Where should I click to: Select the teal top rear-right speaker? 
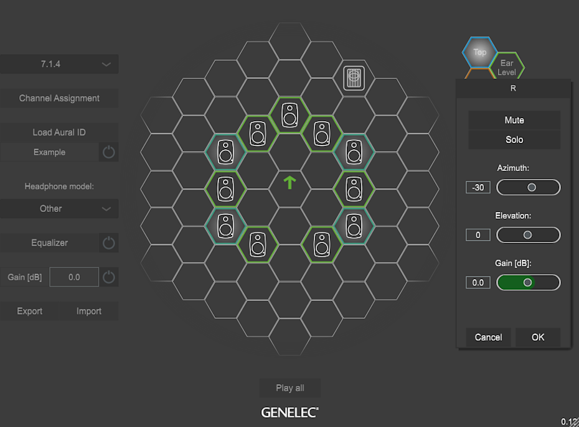tap(354, 226)
